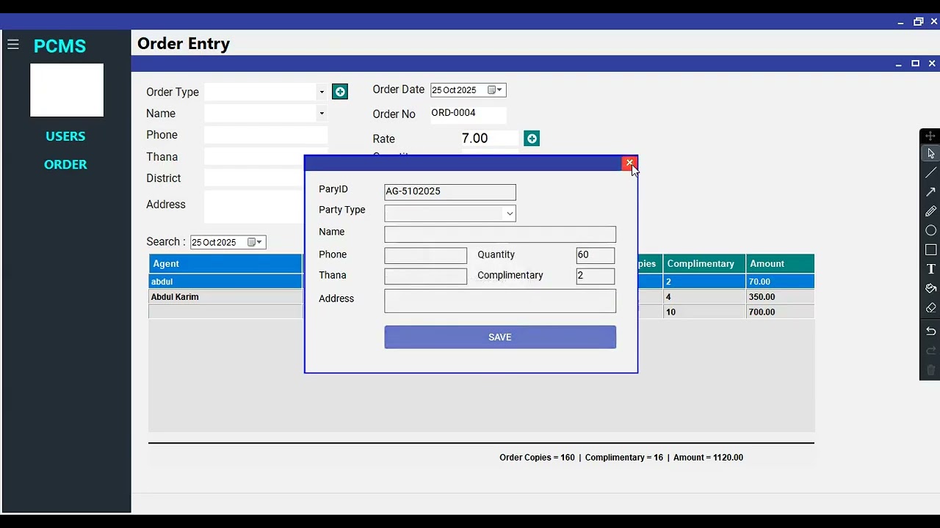Click the Phone field in party dialog
Screen dimensions: 940x528
[425, 255]
